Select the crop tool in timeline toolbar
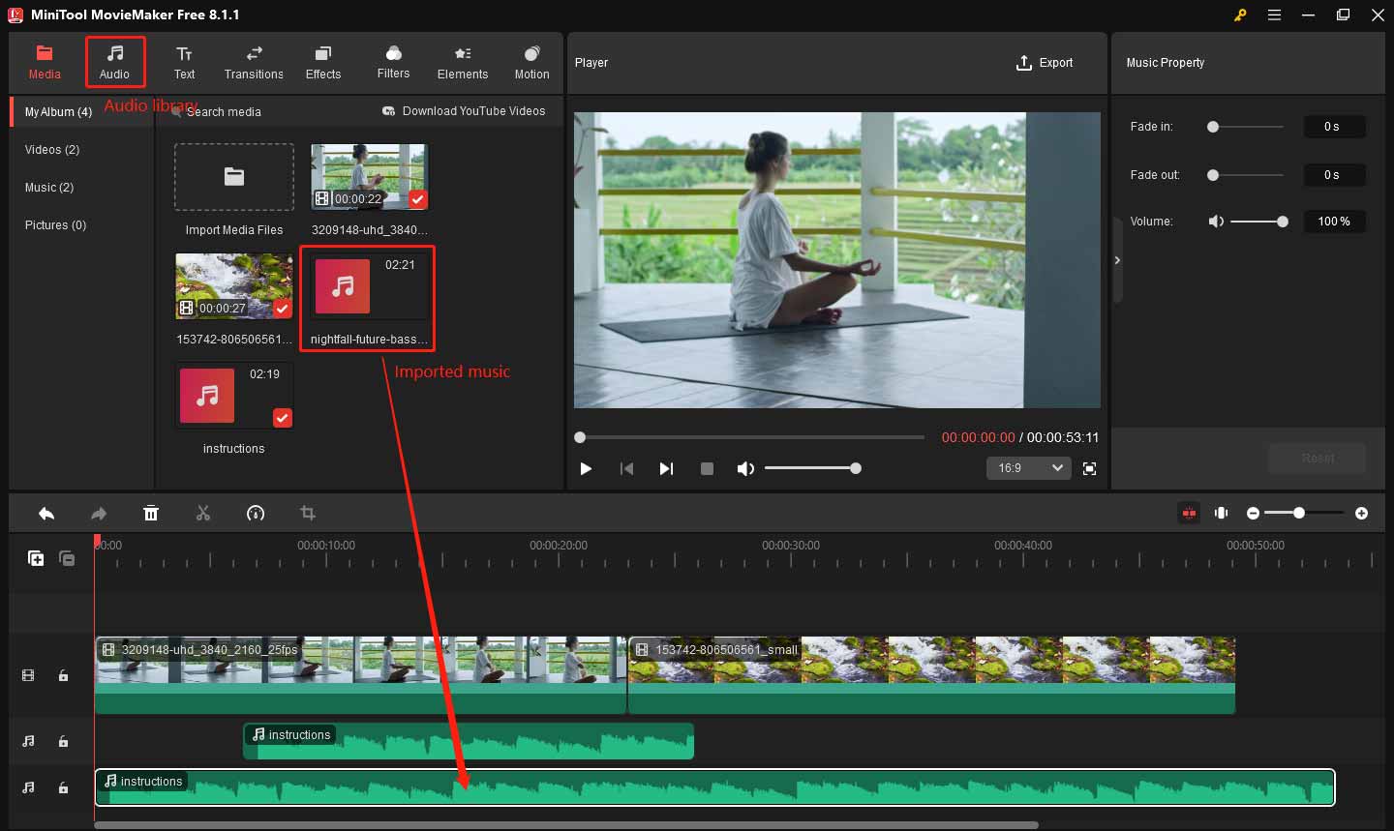The image size is (1394, 831). click(x=308, y=514)
